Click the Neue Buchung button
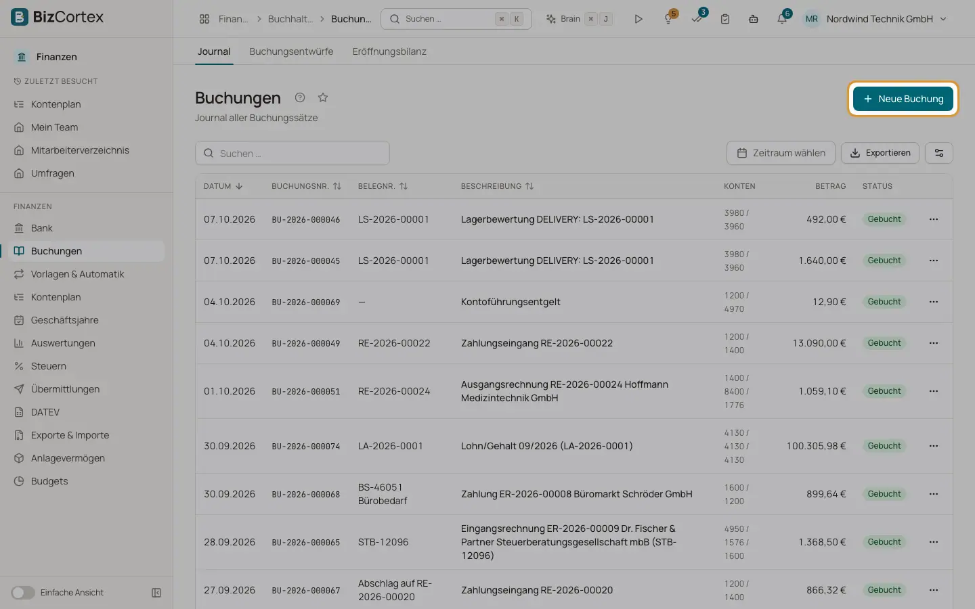Screen dimensions: 975x609 click(x=903, y=99)
